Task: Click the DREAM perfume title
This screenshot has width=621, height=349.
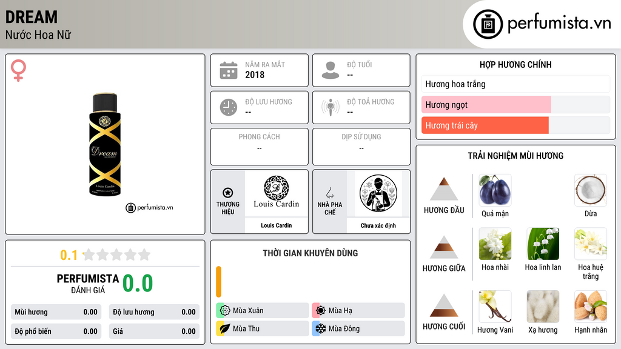Action: click(x=32, y=17)
